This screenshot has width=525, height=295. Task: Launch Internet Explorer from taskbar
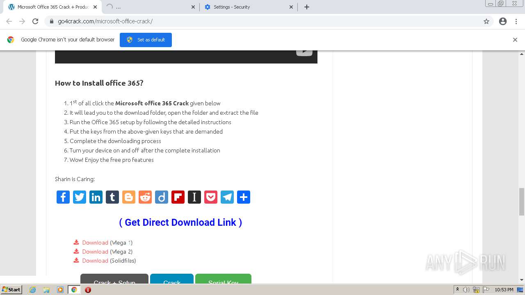[x=33, y=290]
